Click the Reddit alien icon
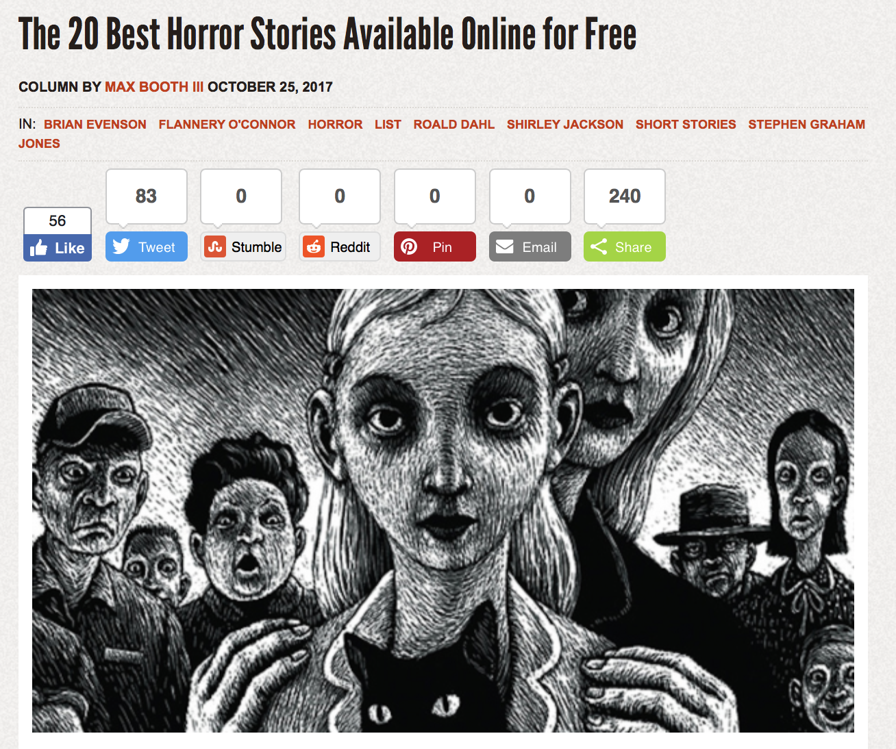 click(314, 246)
